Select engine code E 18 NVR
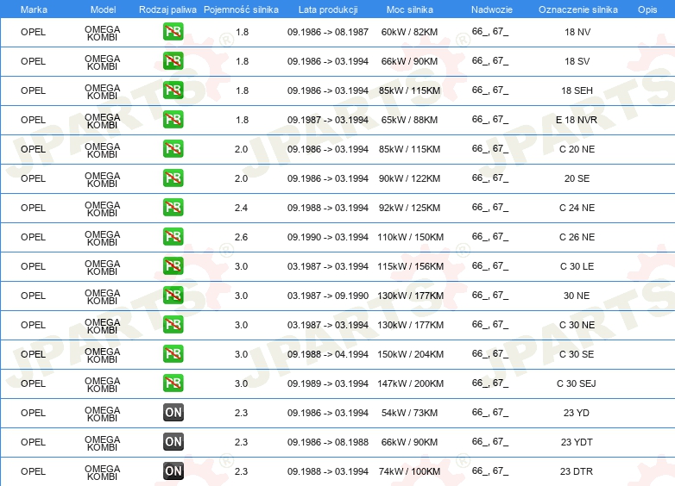 pyautogui.click(x=577, y=120)
